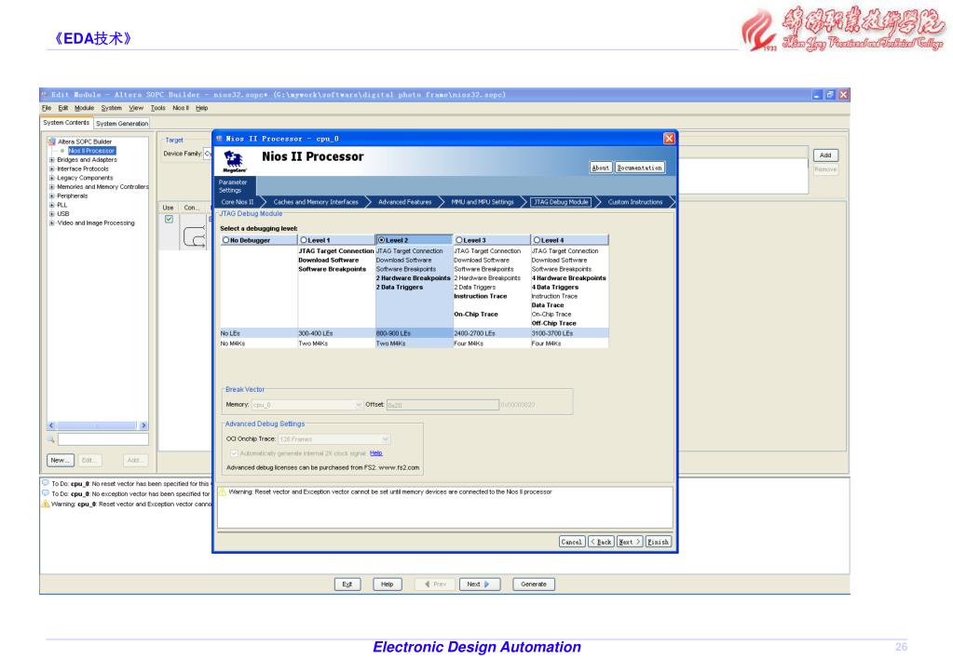
Task: Select Level 4 debugging level
Action: (538, 240)
